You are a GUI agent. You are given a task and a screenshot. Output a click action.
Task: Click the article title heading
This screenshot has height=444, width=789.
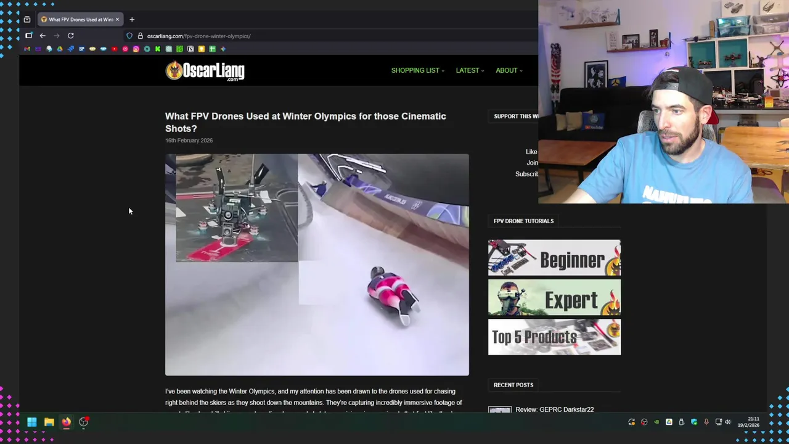306,122
